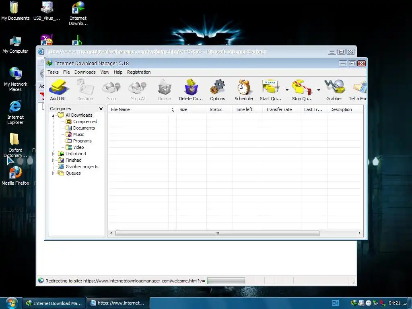Select the Music category
Screen dimensions: 412x309
pos(78,134)
